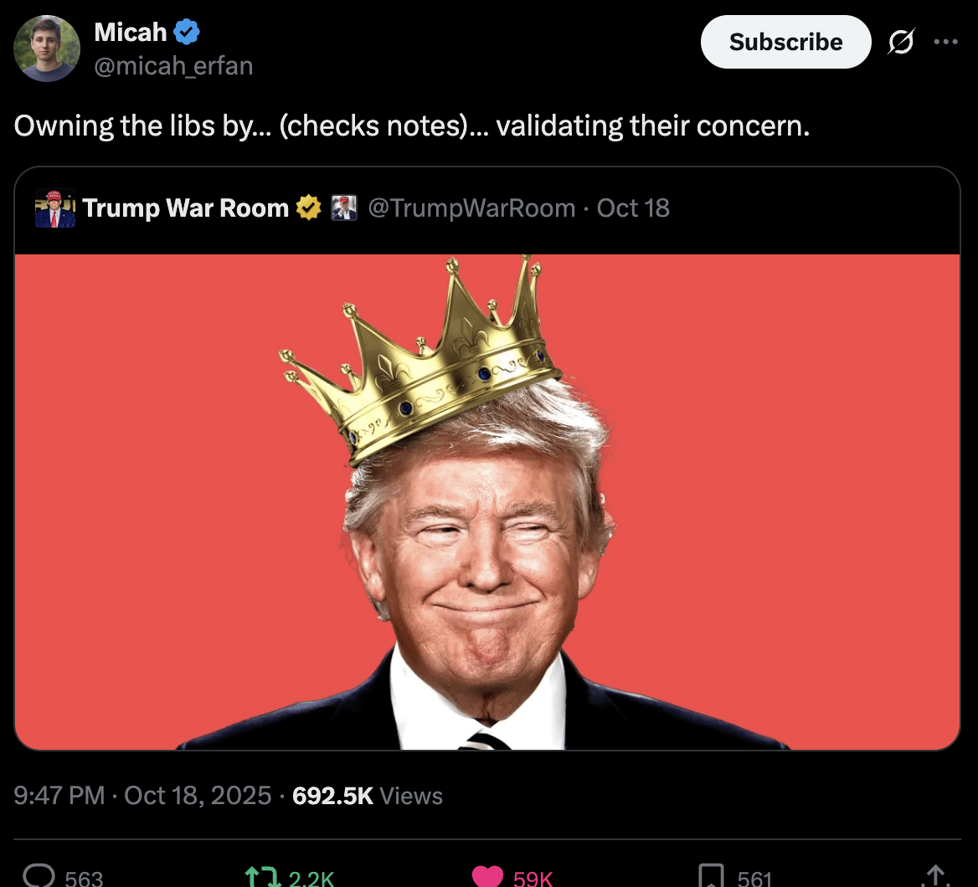Click the blue verified badge next to Micah
This screenshot has width=978, height=887.
pos(187,33)
